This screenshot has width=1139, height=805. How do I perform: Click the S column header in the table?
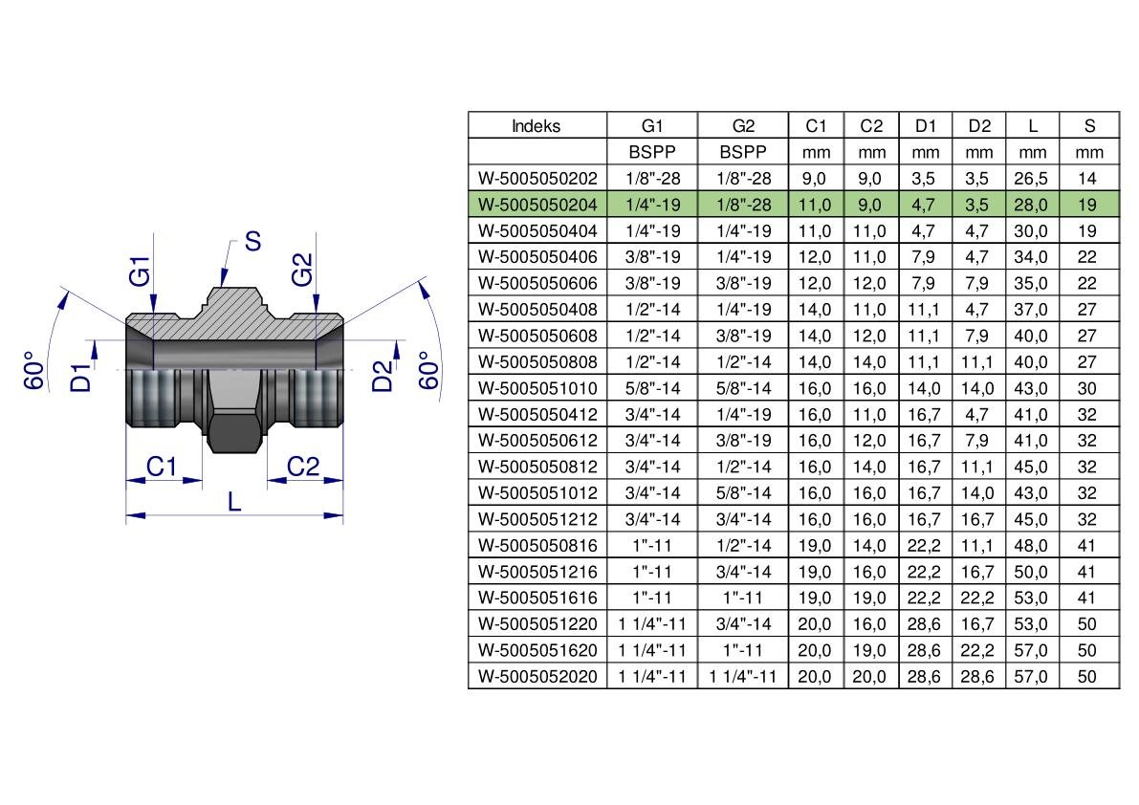click(1089, 125)
